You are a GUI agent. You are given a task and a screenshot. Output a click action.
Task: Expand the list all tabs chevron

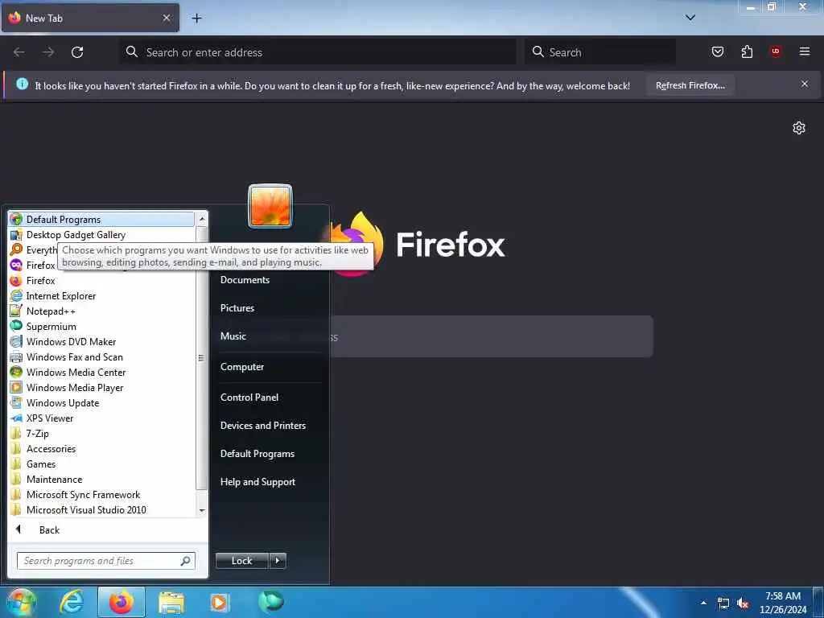click(x=690, y=18)
